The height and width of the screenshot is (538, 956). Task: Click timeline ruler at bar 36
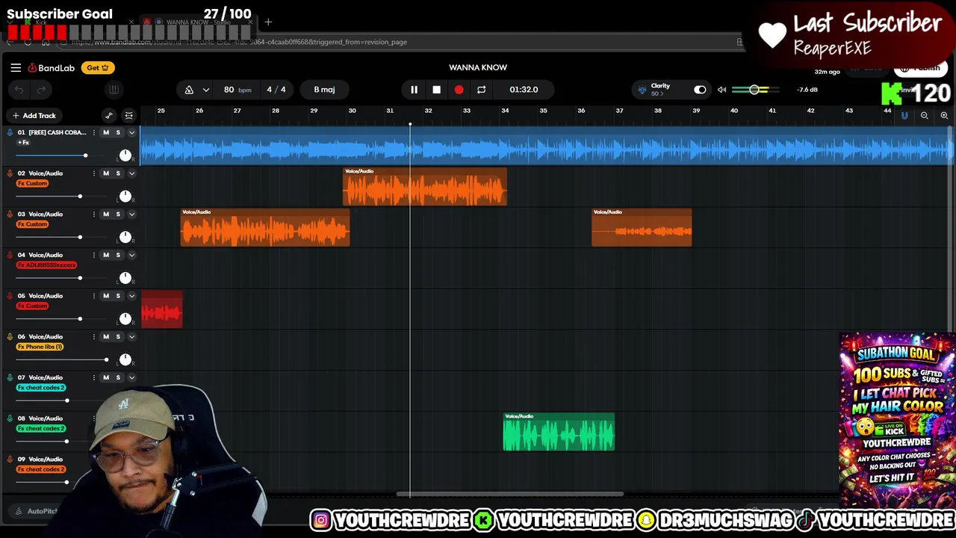click(581, 111)
